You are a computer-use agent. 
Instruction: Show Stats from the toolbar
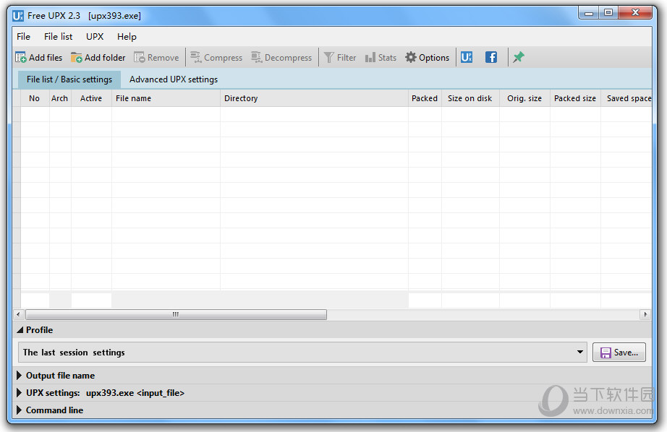pos(381,57)
